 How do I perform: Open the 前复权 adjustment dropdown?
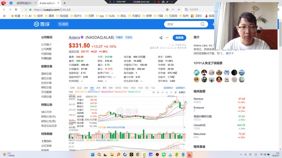[x=182, y=92]
